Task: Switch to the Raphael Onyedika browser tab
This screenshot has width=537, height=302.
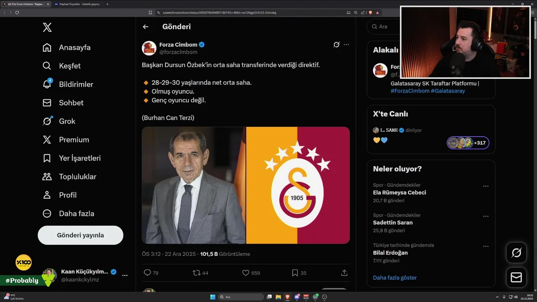Action: (78, 4)
